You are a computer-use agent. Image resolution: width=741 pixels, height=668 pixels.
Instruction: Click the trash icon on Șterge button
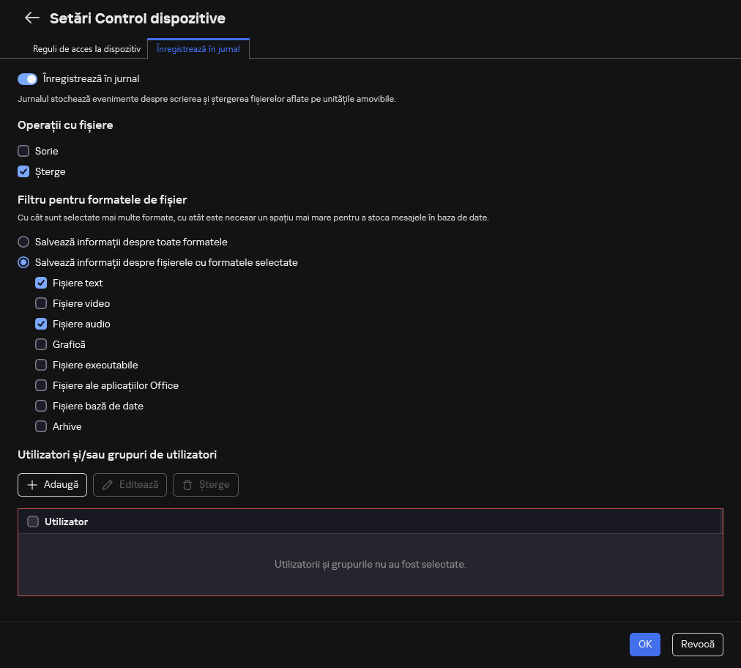point(187,485)
